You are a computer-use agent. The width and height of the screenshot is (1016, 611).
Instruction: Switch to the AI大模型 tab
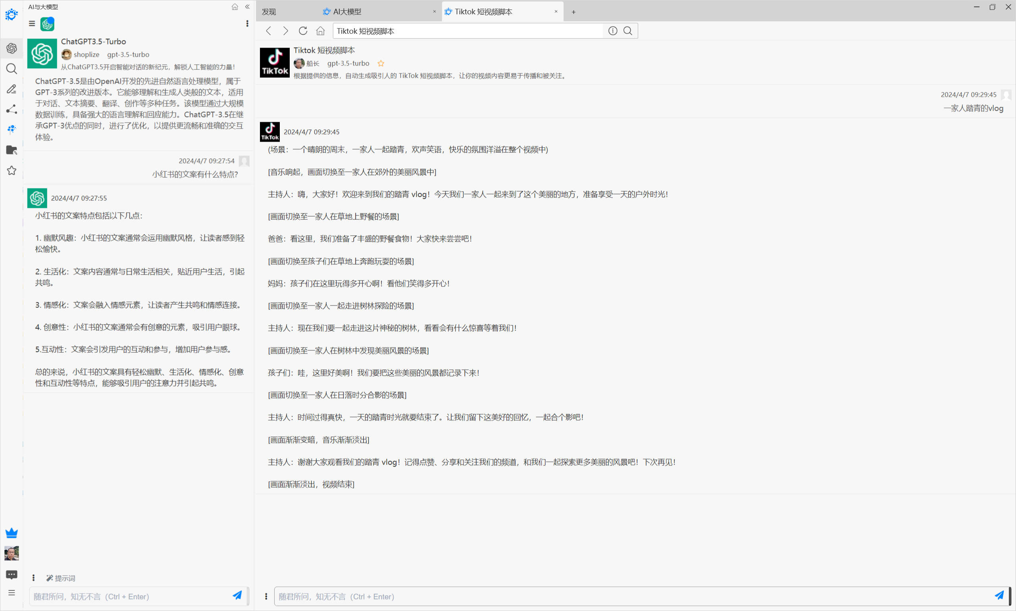pos(347,12)
